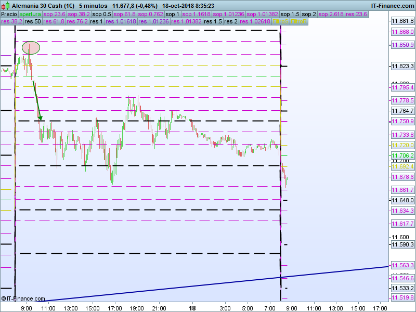This screenshot has height=312, width=416.
Task: Select the FiltroR legend label
Action: tap(299, 22)
